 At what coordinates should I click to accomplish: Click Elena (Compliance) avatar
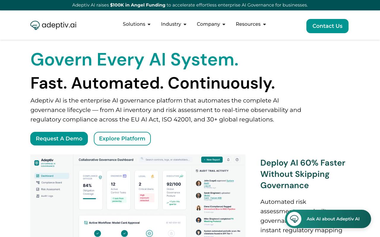click(199, 208)
